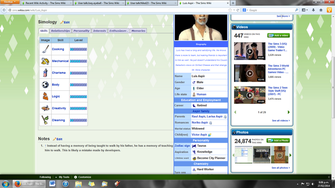Click the Firefox home icon
This screenshot has width=335, height=188.
(x=321, y=10)
